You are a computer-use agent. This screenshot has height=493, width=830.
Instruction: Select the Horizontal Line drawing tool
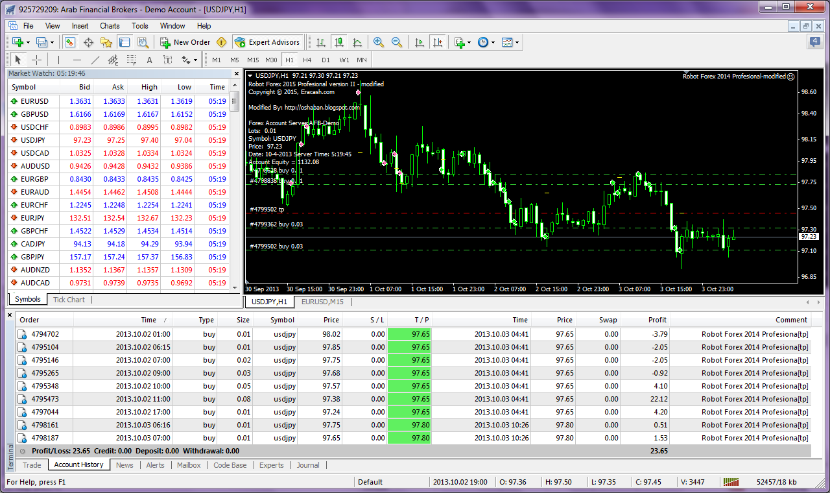click(77, 60)
